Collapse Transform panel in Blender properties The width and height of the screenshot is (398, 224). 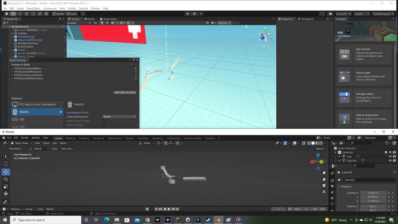(340, 187)
